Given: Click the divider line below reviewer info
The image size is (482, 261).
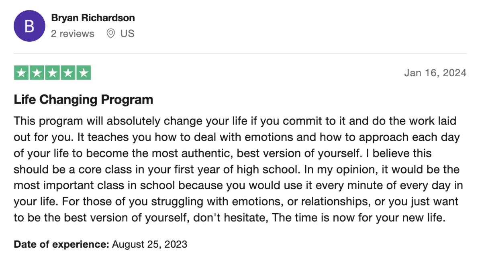Looking at the screenshot, I should pyautogui.click(x=240, y=53).
